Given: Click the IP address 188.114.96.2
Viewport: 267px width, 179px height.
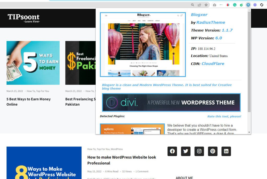Looking at the screenshot, I should 207,49.
